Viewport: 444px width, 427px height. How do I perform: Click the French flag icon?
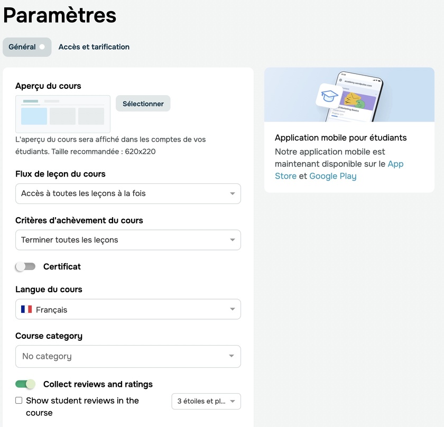pos(26,309)
